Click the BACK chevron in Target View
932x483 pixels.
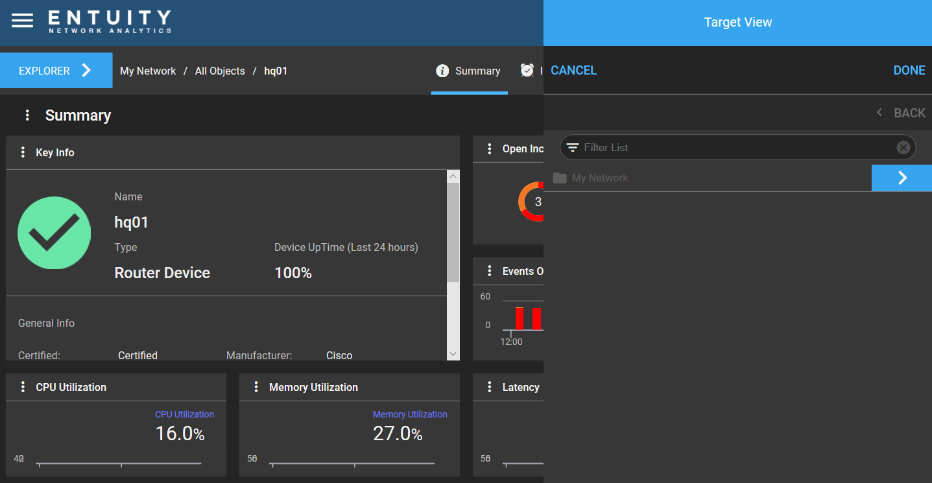[x=879, y=112]
